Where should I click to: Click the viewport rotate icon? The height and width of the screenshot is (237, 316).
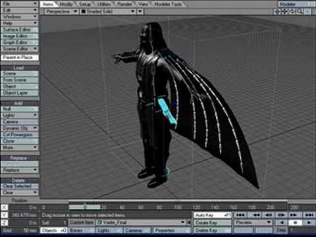pyautogui.click(x=292, y=12)
